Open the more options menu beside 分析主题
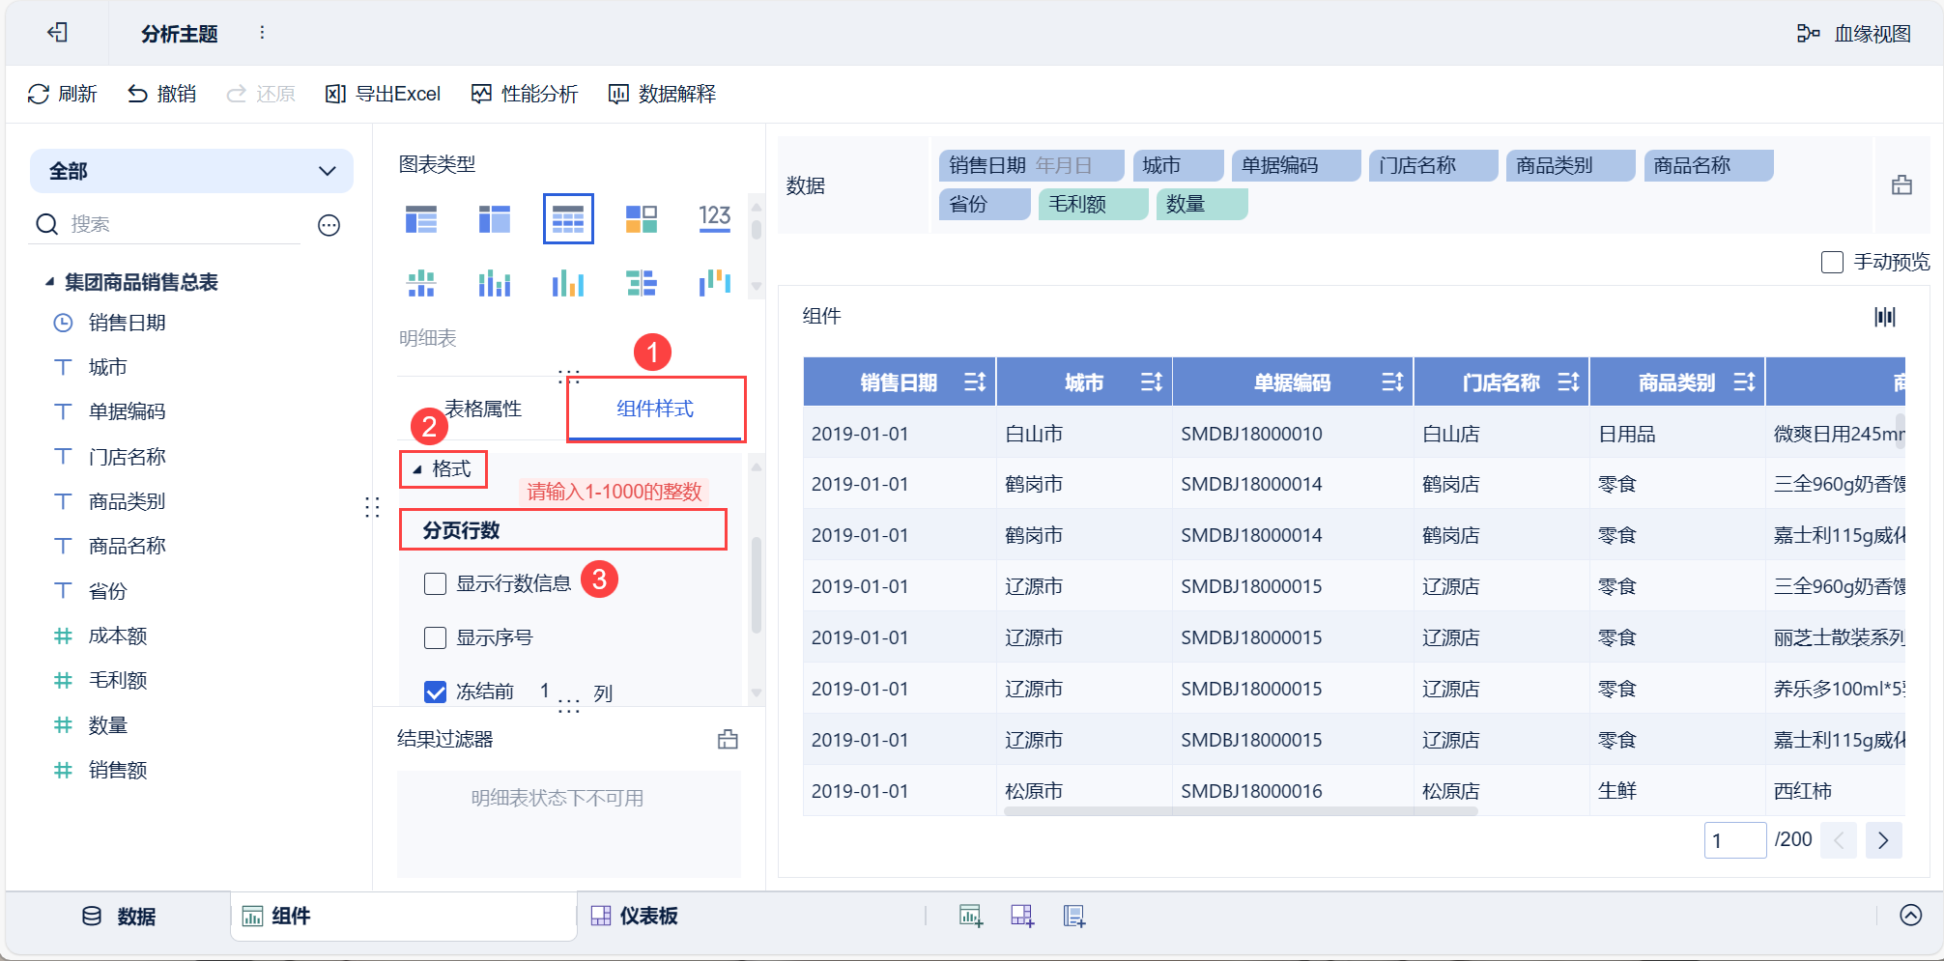1944x961 pixels. point(262,33)
